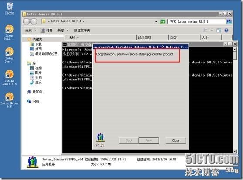Image resolution: width=243 pixels, height=180 pixels.
Task: Click the disabled Next button in installer
Action: [x=149, y=140]
